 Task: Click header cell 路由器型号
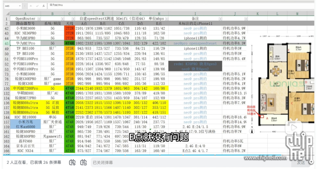[x=26, y=23]
